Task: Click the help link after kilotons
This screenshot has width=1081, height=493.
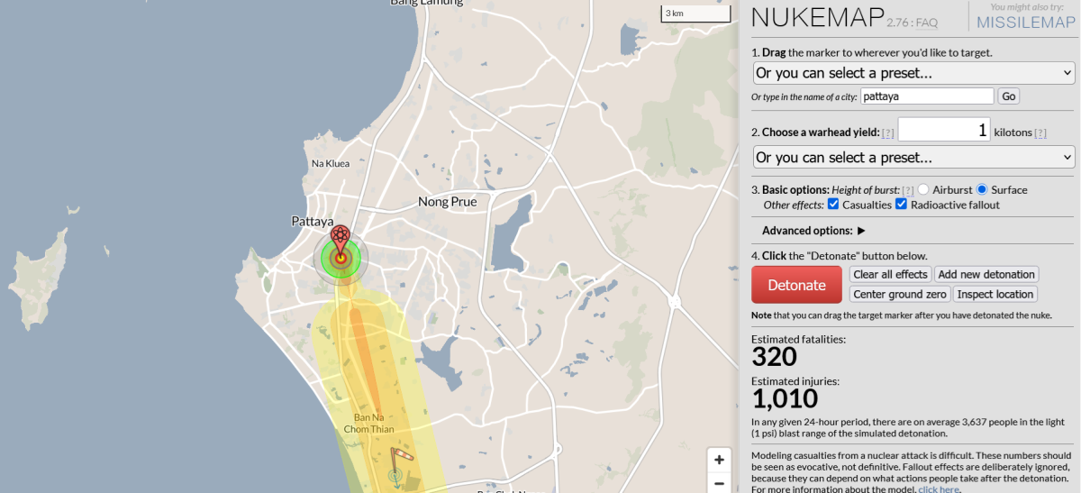Action: [1040, 132]
